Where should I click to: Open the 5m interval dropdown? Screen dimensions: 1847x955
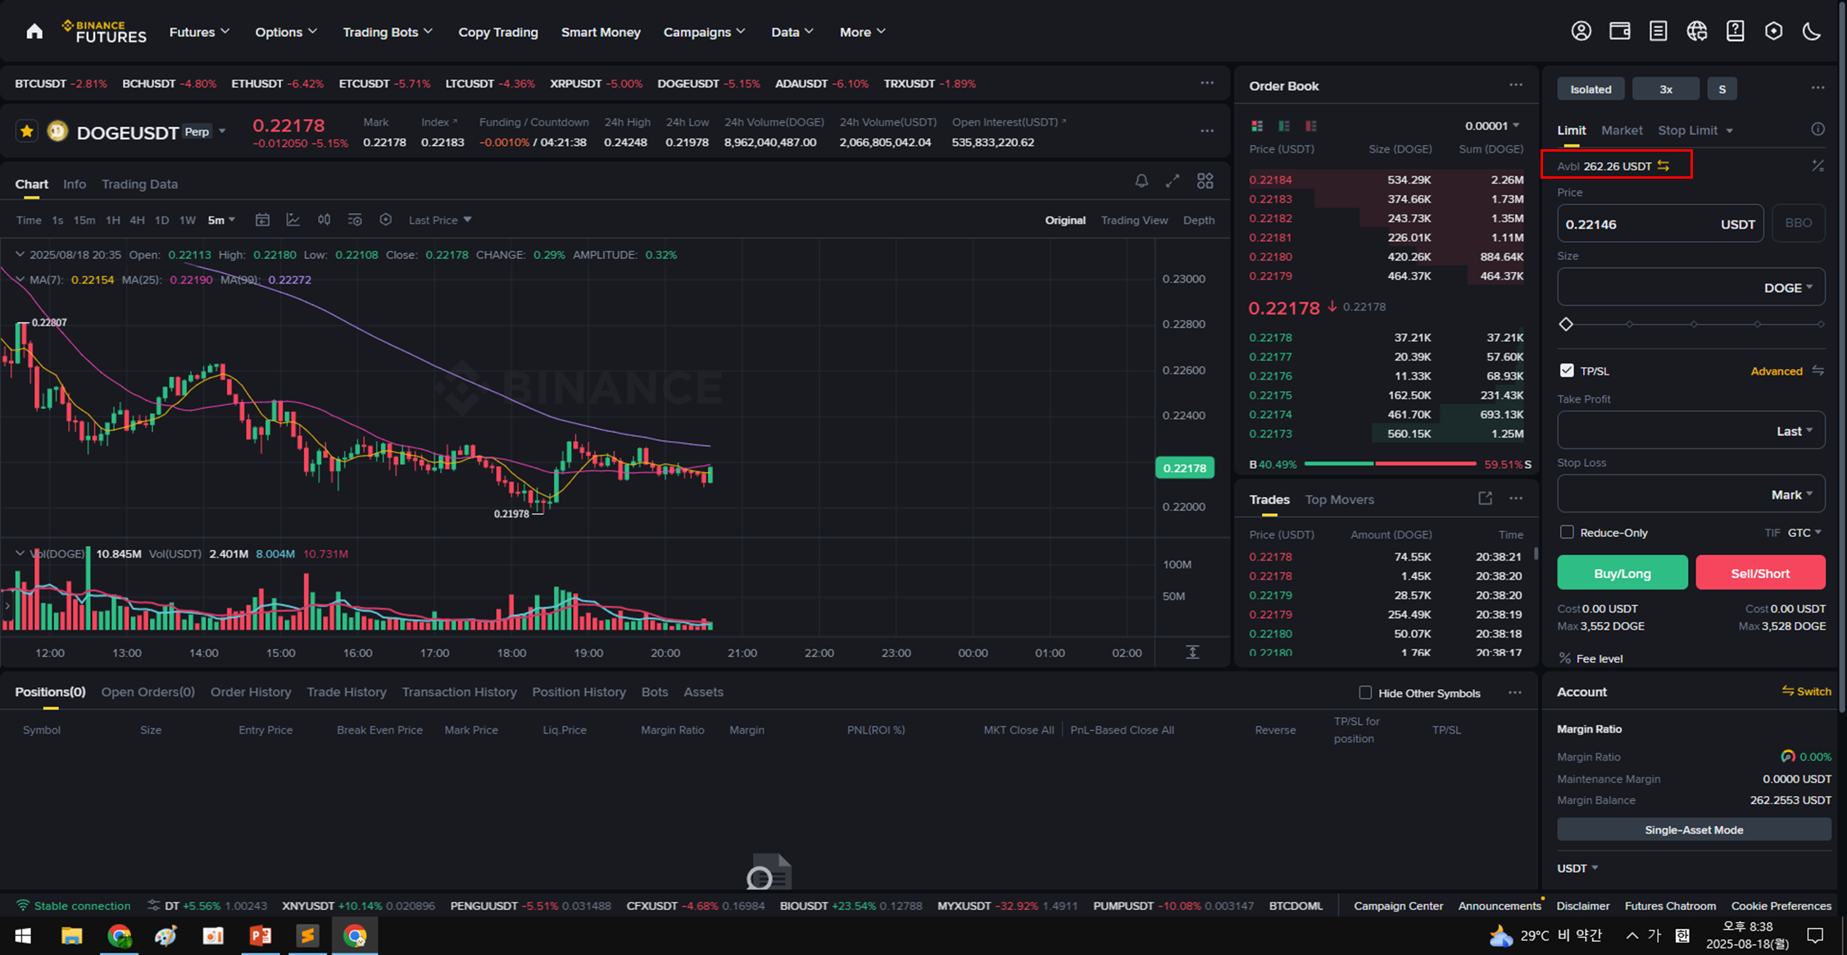click(221, 220)
